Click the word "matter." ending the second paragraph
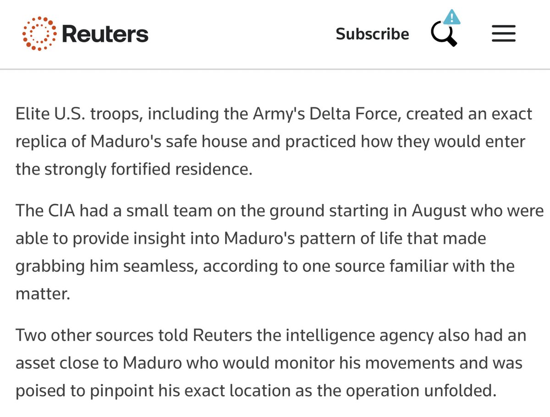 pos(43,293)
